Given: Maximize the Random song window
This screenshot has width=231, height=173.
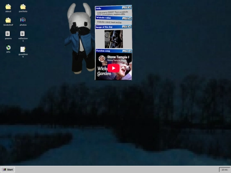Looking at the screenshot, I should (127, 51).
